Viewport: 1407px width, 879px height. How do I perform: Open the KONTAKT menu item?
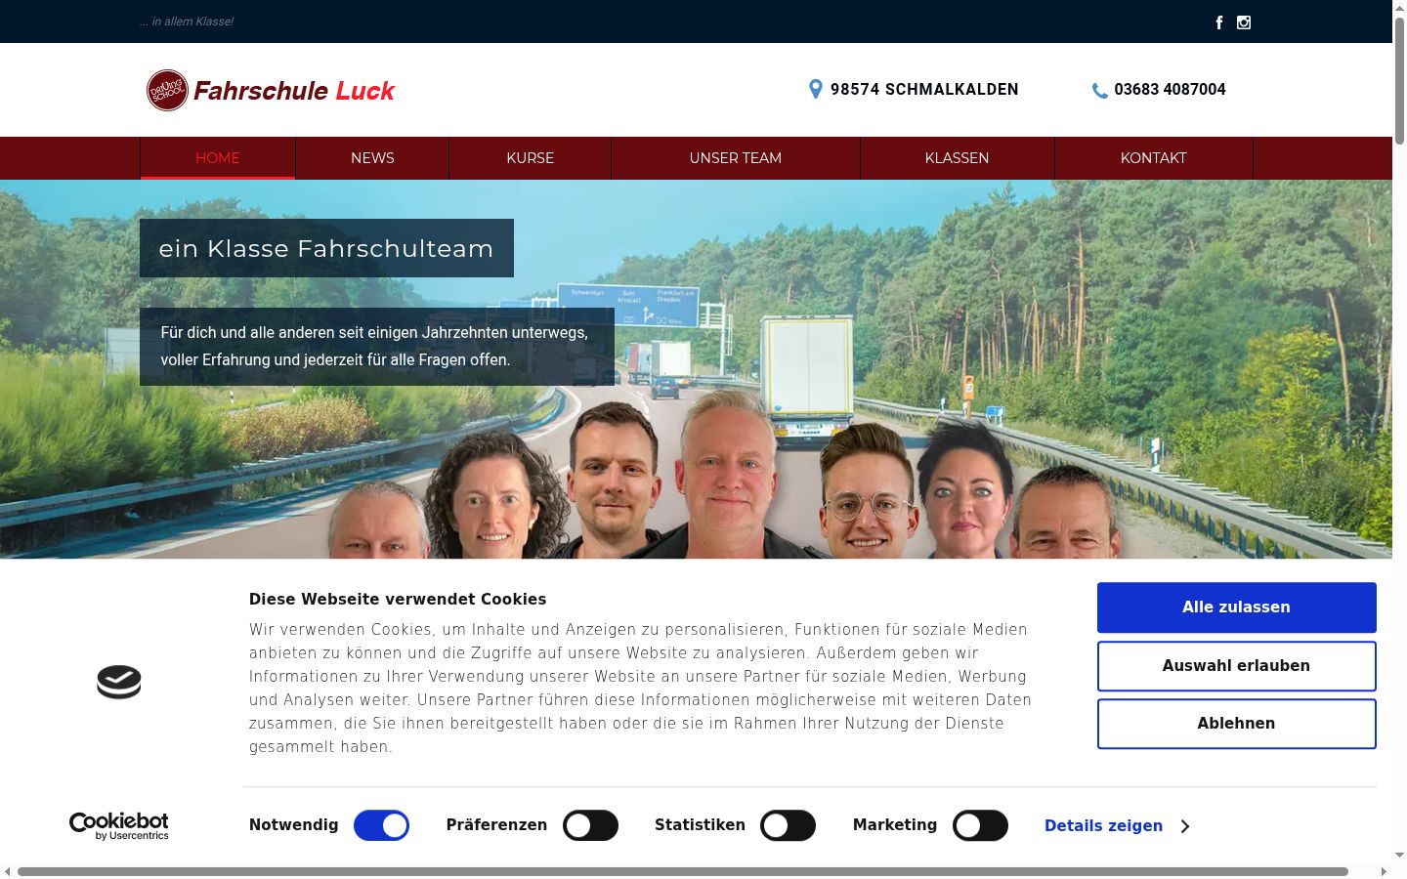tap(1154, 158)
